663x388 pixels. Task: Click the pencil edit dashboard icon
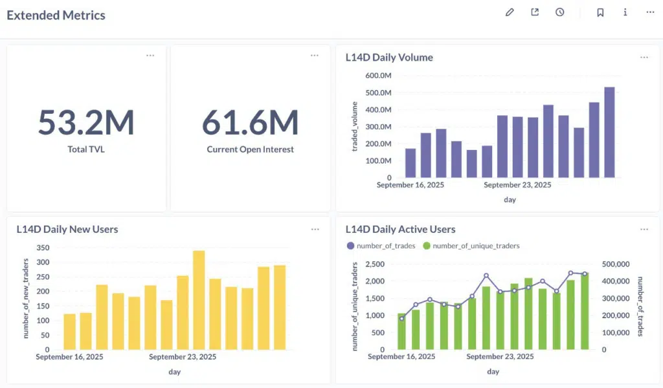pyautogui.click(x=510, y=12)
